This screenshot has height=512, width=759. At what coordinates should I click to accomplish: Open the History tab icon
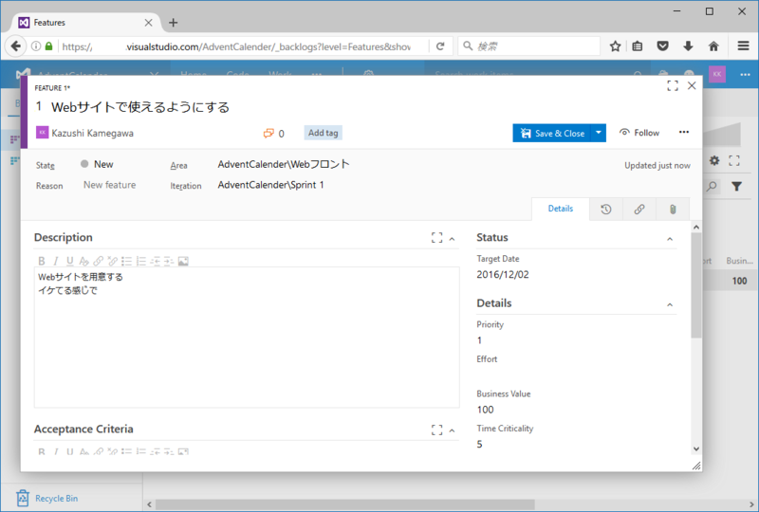click(606, 209)
